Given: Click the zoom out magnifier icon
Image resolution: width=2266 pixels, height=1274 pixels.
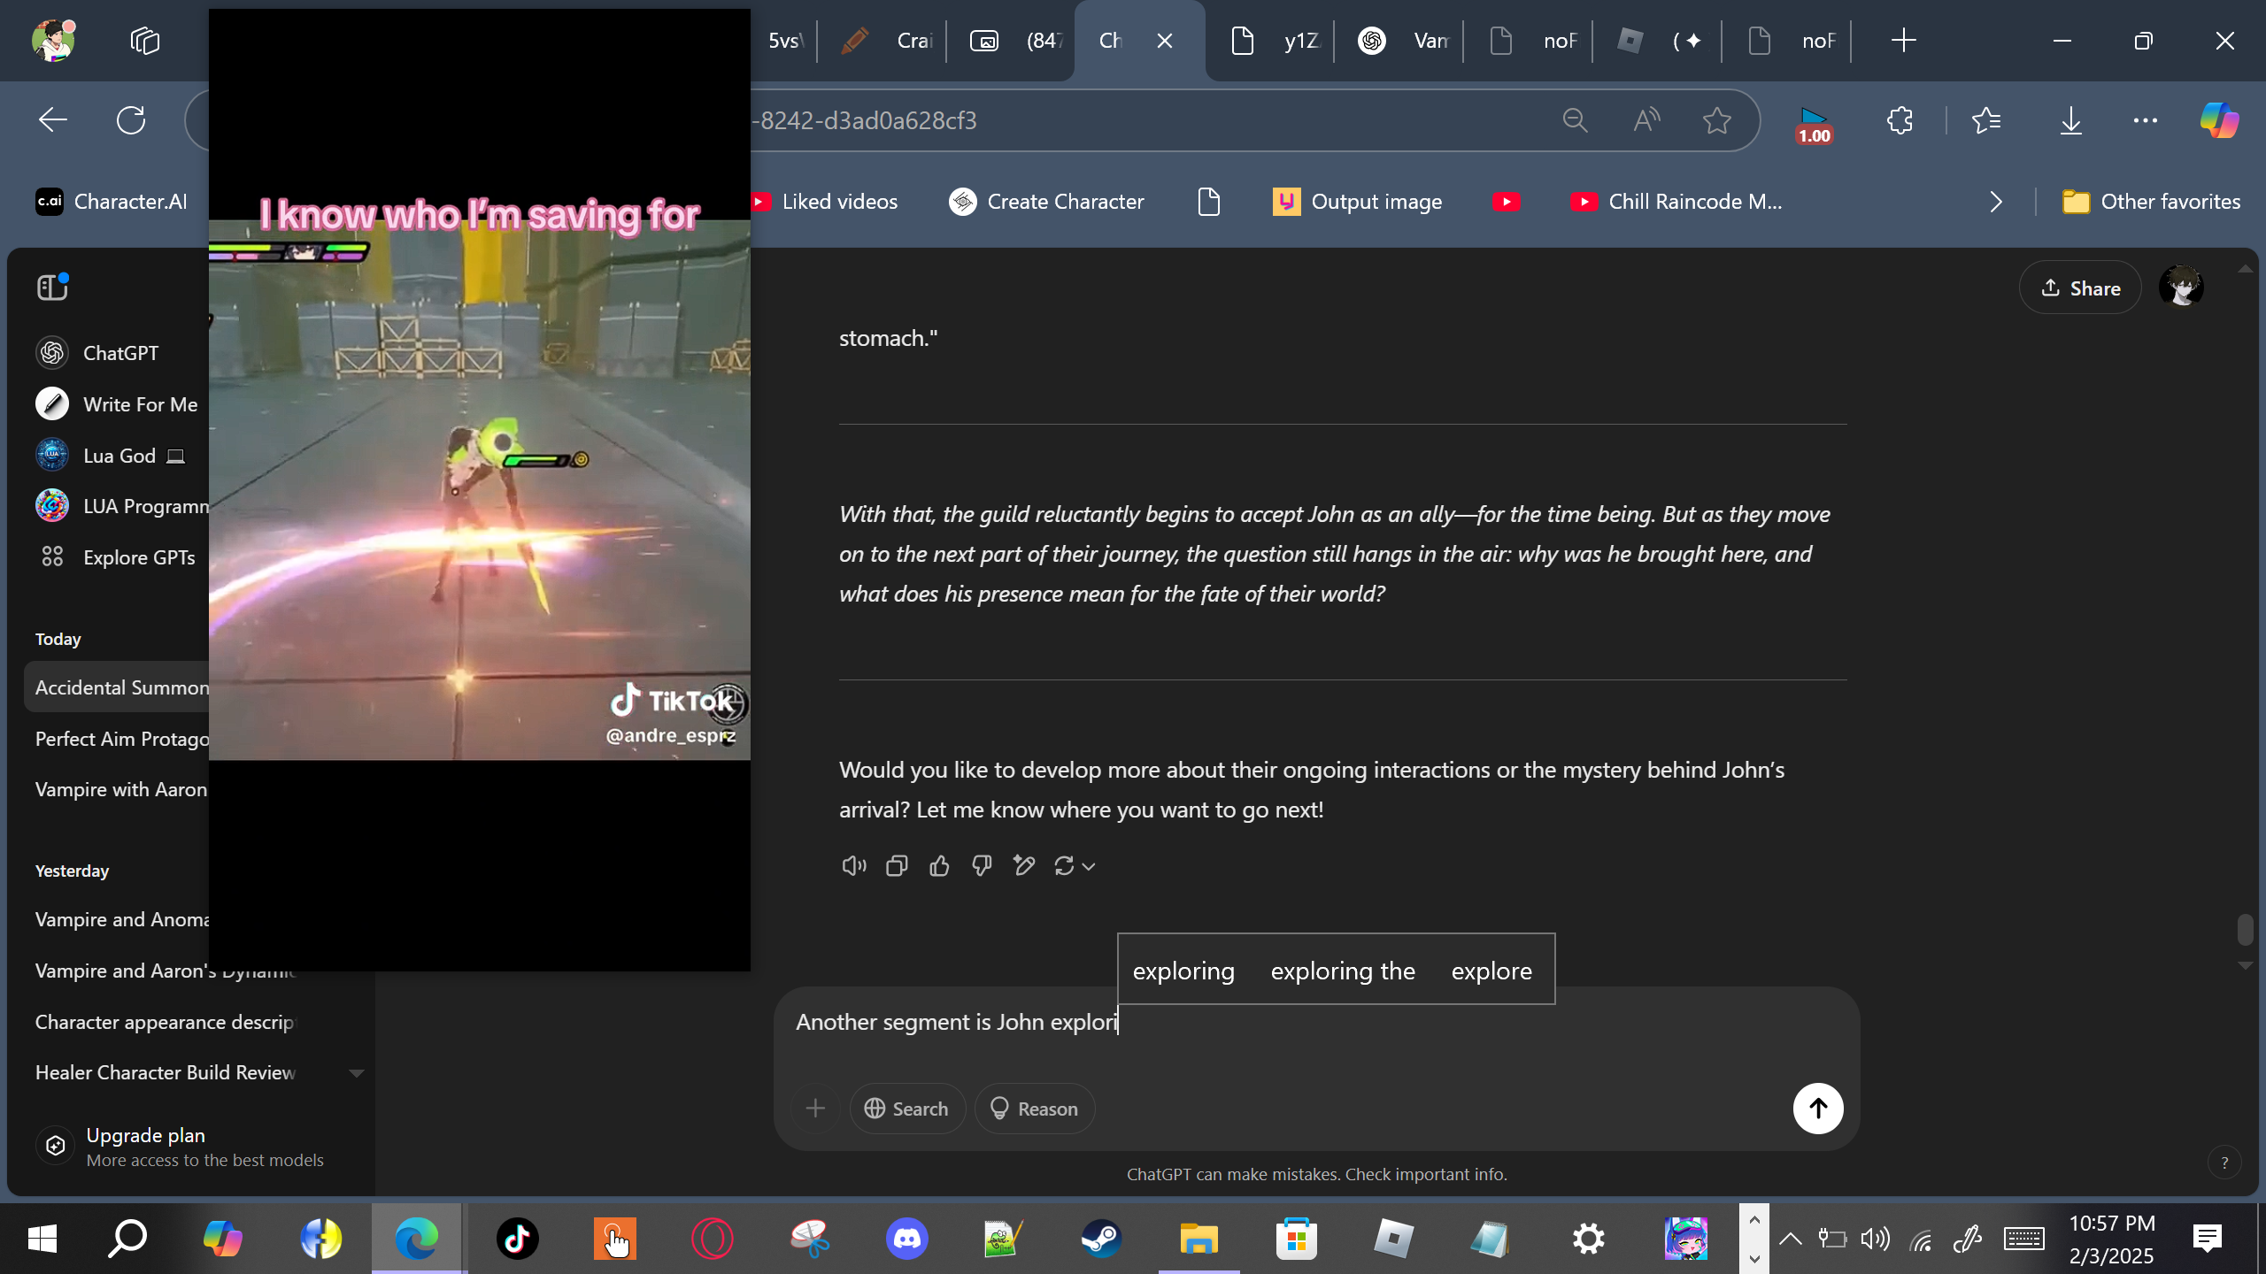Looking at the screenshot, I should (x=1575, y=120).
